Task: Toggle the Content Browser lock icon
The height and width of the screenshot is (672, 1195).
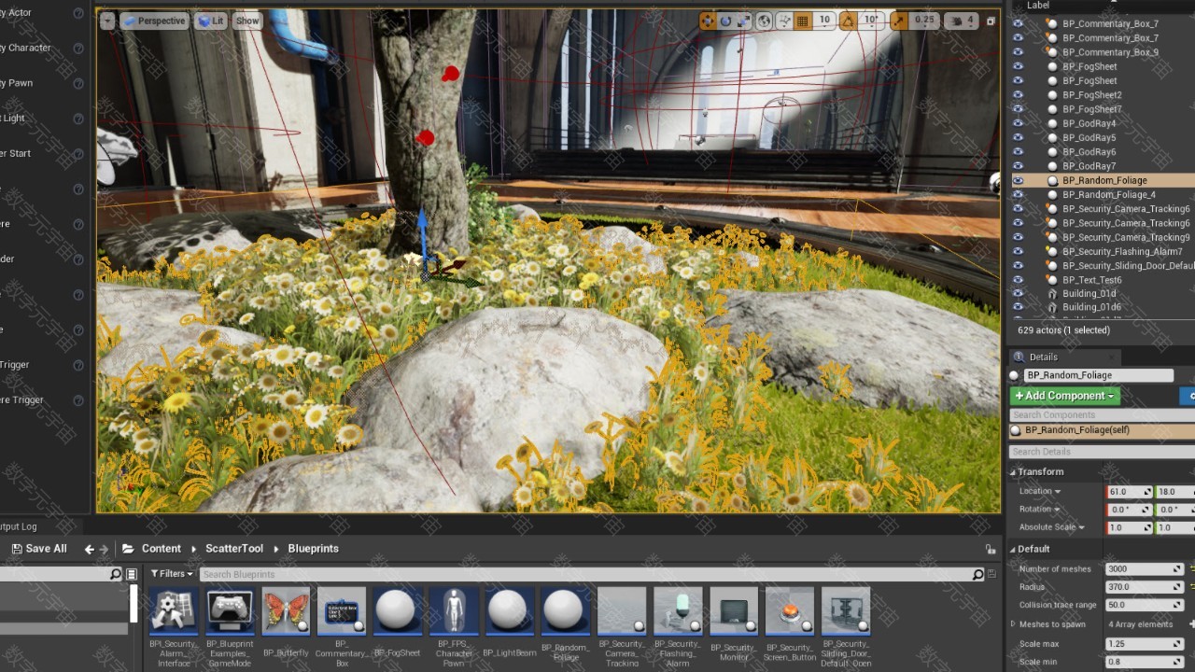Action: pos(991,550)
